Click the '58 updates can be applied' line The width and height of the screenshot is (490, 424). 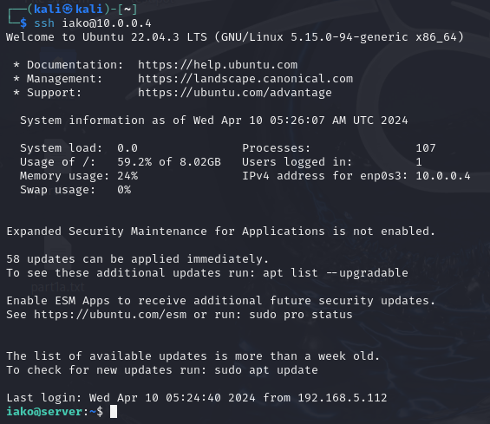[x=138, y=259]
